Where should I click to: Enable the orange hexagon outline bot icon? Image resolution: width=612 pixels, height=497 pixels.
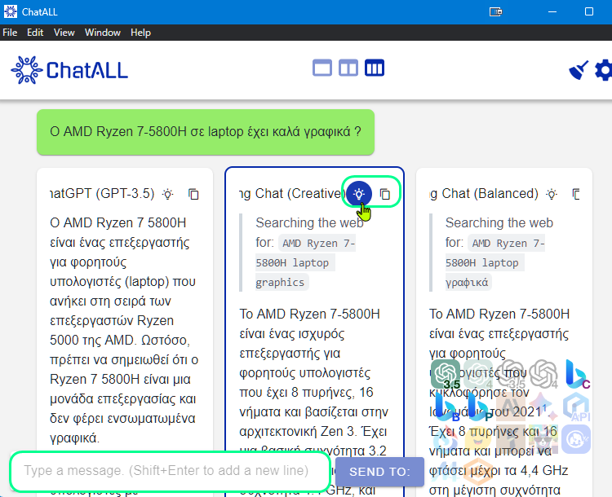pos(478,472)
